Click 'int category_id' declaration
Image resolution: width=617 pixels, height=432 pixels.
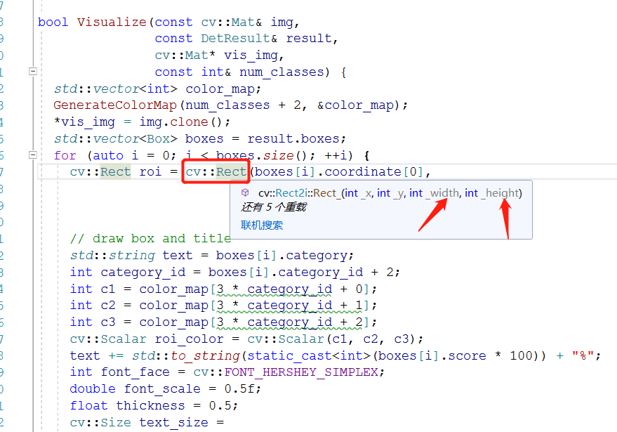[x=128, y=273]
